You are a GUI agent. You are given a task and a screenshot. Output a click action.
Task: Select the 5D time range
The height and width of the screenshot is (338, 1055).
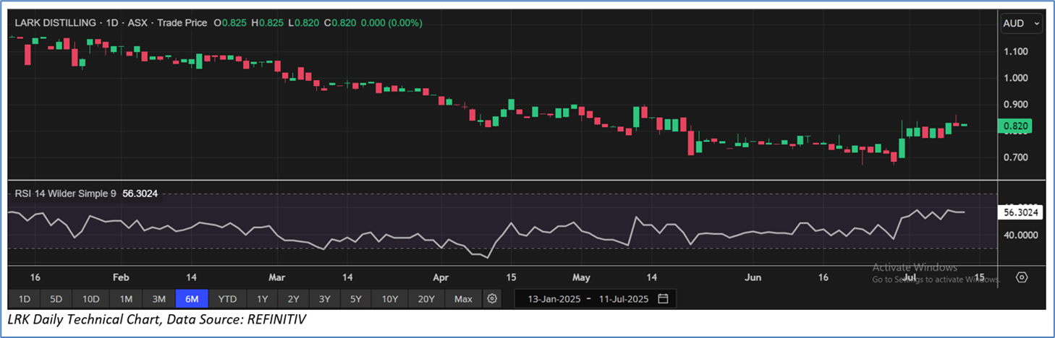(x=56, y=299)
